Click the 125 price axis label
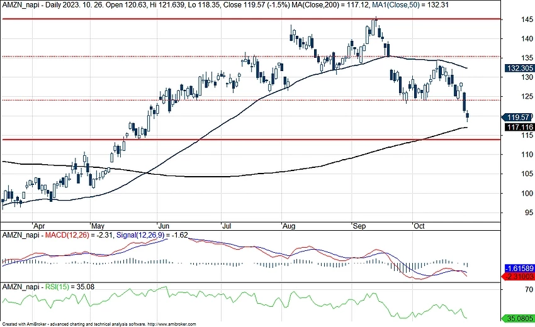 (x=527, y=96)
